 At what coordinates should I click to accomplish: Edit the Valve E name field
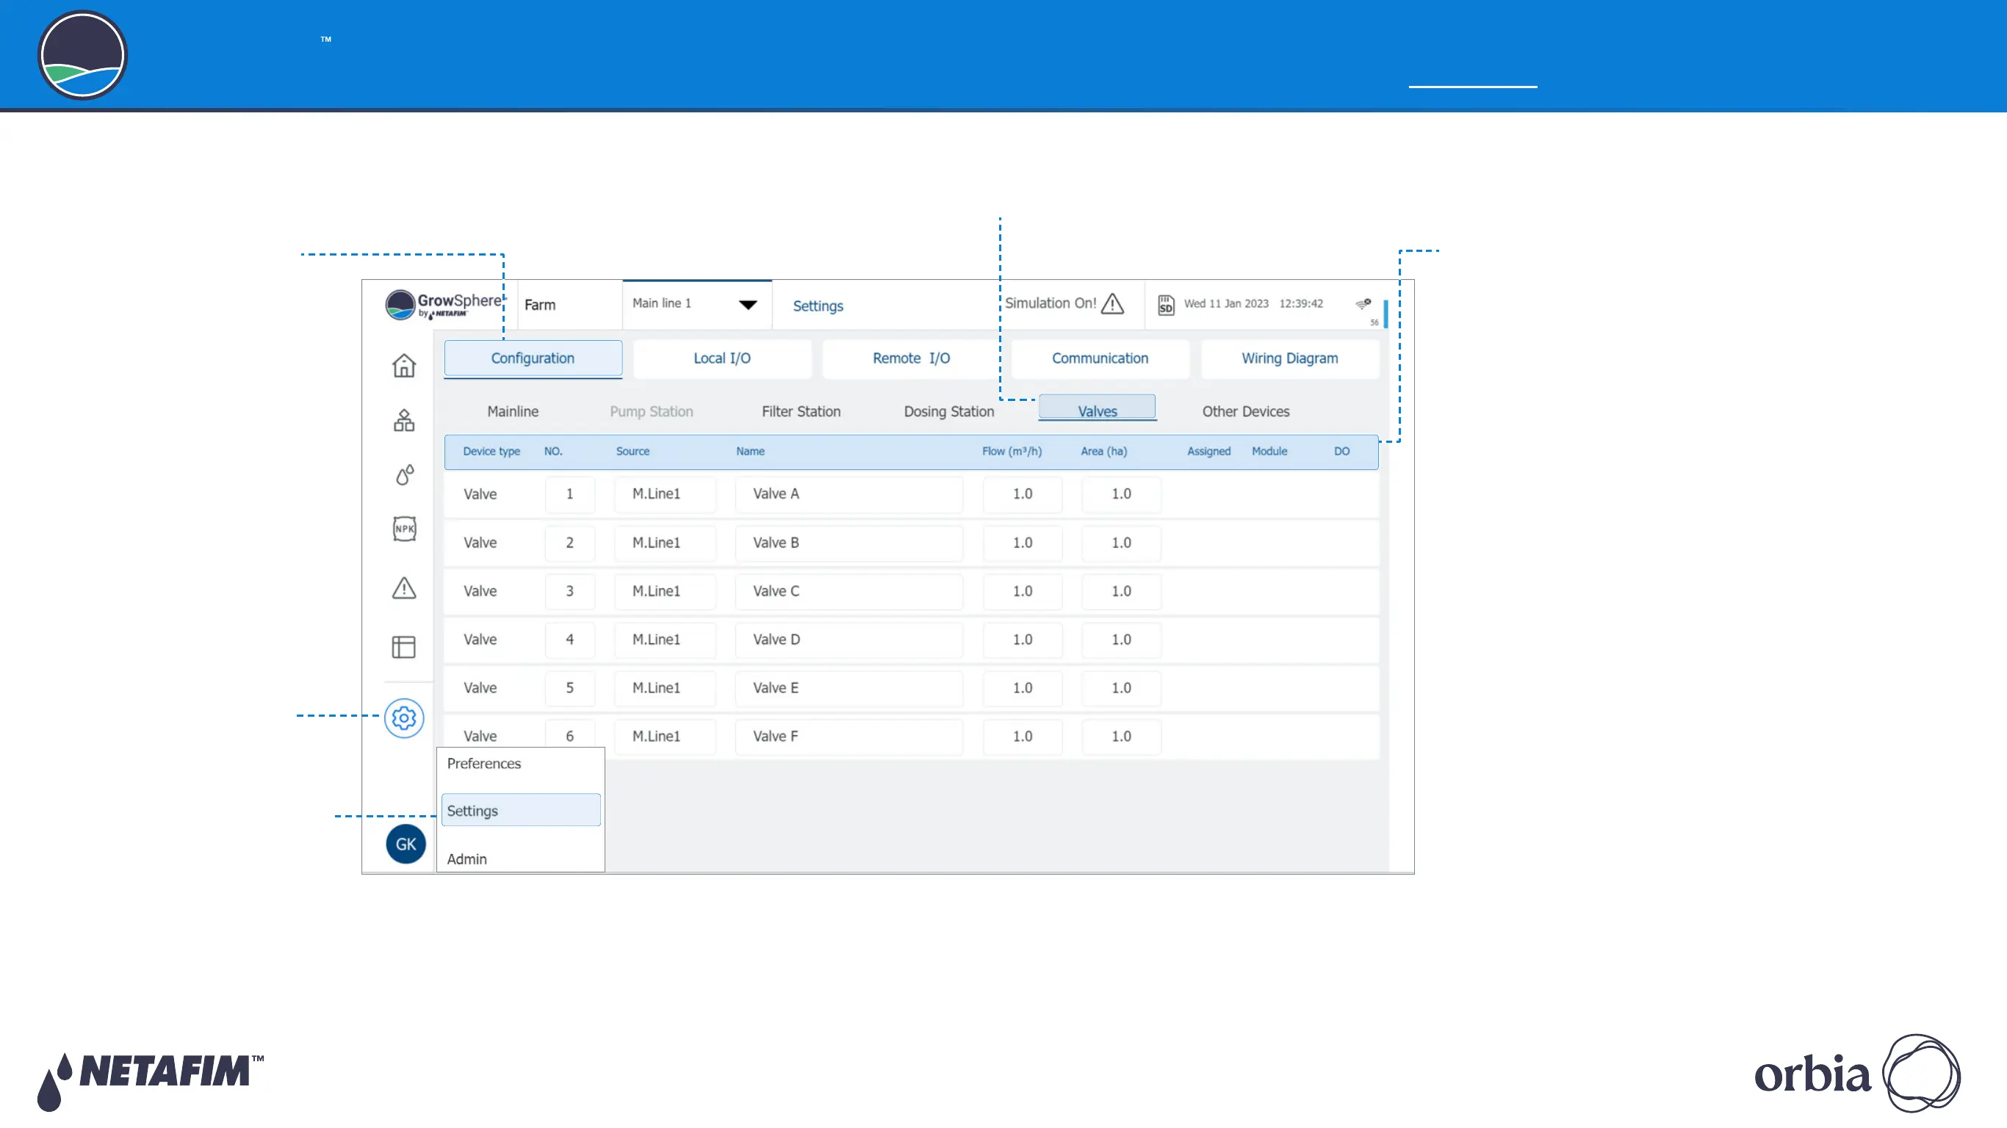(848, 688)
